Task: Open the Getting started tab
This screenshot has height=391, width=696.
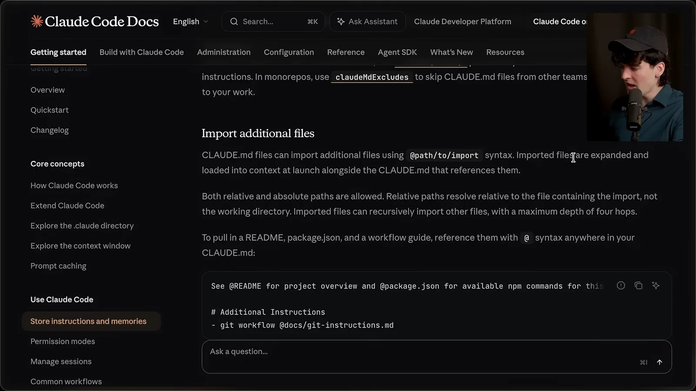Action: click(x=58, y=52)
